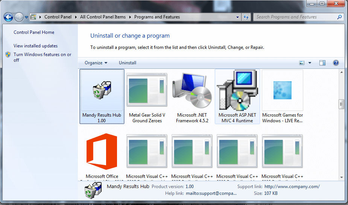348x205 pixels.
Task: Click the search magnifier icon
Action: click(339, 17)
